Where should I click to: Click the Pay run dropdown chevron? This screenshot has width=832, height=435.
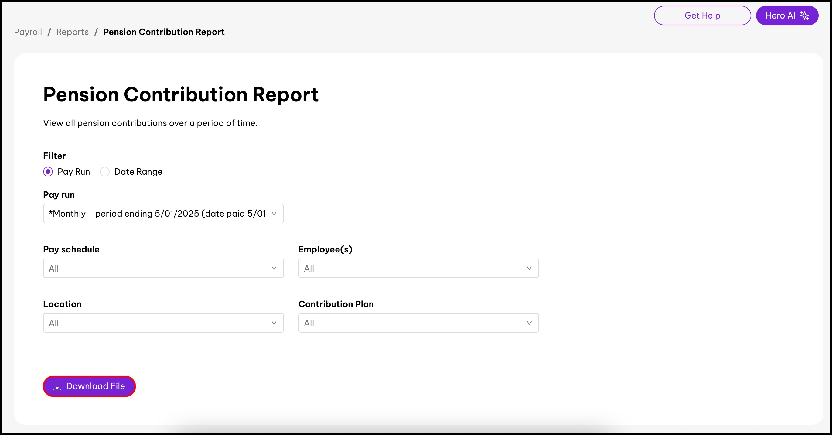(x=274, y=214)
